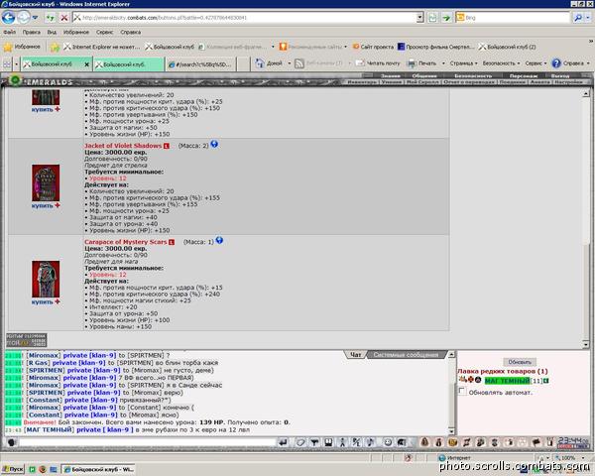Click the green Go arrow icon
The image size is (595, 476).
click(446, 18)
